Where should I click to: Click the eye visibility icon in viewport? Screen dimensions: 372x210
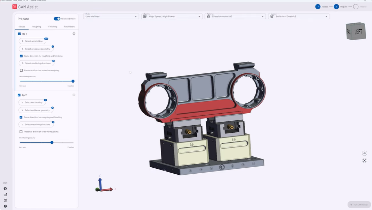click(x=365, y=153)
